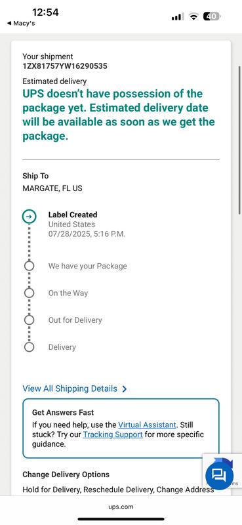This screenshot has width=242, height=525.
Task: Tap the On the Way step circle
Action: pyautogui.click(x=29, y=293)
